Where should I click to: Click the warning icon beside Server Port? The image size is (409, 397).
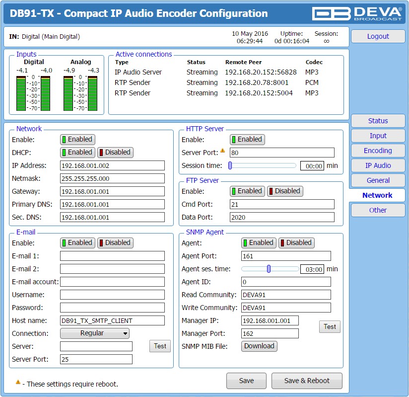coord(222,151)
